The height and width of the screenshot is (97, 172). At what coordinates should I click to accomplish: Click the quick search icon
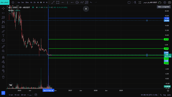pos(135,2)
